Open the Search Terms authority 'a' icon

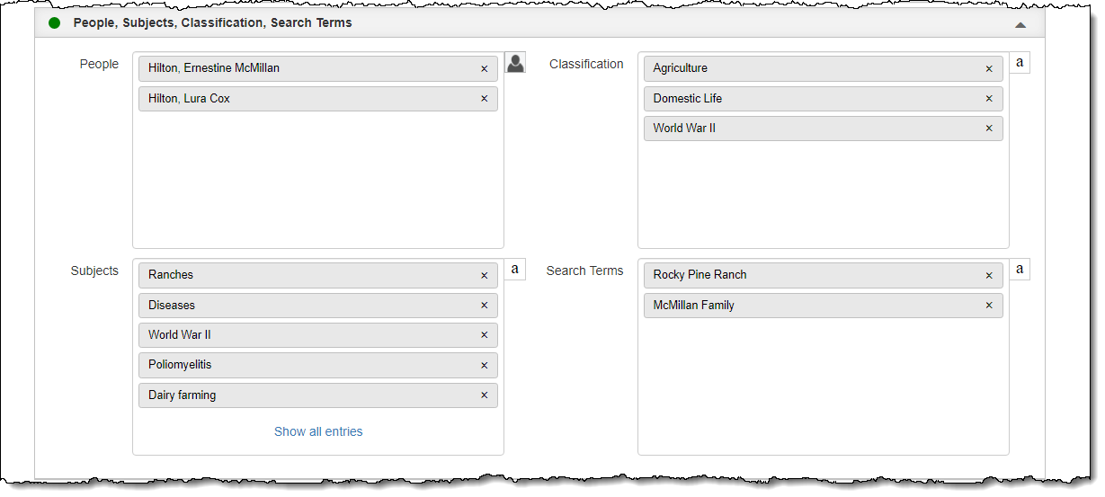pos(1020,270)
